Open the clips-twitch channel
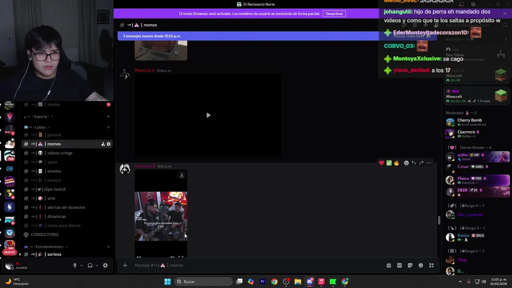 click(67, 189)
